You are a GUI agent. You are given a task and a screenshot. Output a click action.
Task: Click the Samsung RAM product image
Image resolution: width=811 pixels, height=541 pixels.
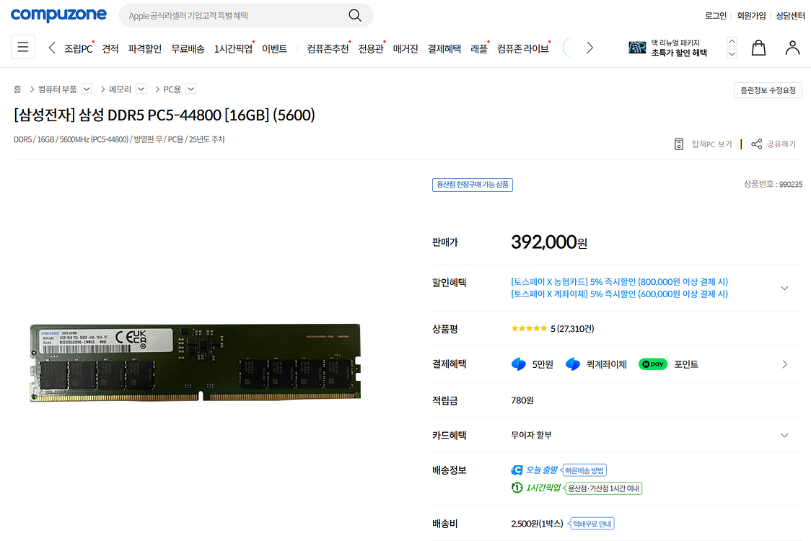click(x=195, y=363)
